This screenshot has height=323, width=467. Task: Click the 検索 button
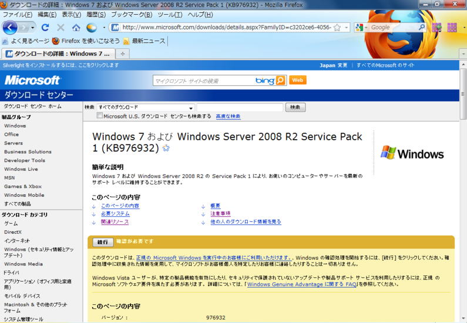[295, 107]
